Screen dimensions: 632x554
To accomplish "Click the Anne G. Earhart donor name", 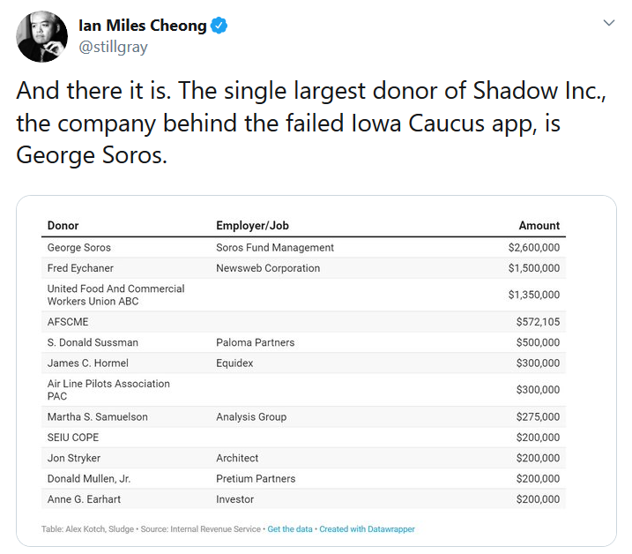I will click(x=83, y=499).
